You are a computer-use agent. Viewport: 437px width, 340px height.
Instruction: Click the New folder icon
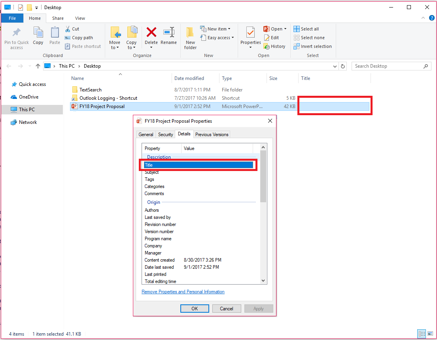190,38
